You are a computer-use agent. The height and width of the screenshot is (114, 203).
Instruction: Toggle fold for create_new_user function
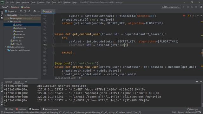tap(54, 67)
